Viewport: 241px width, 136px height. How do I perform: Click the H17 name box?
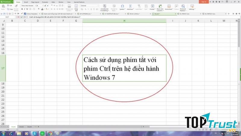coord(7,17)
